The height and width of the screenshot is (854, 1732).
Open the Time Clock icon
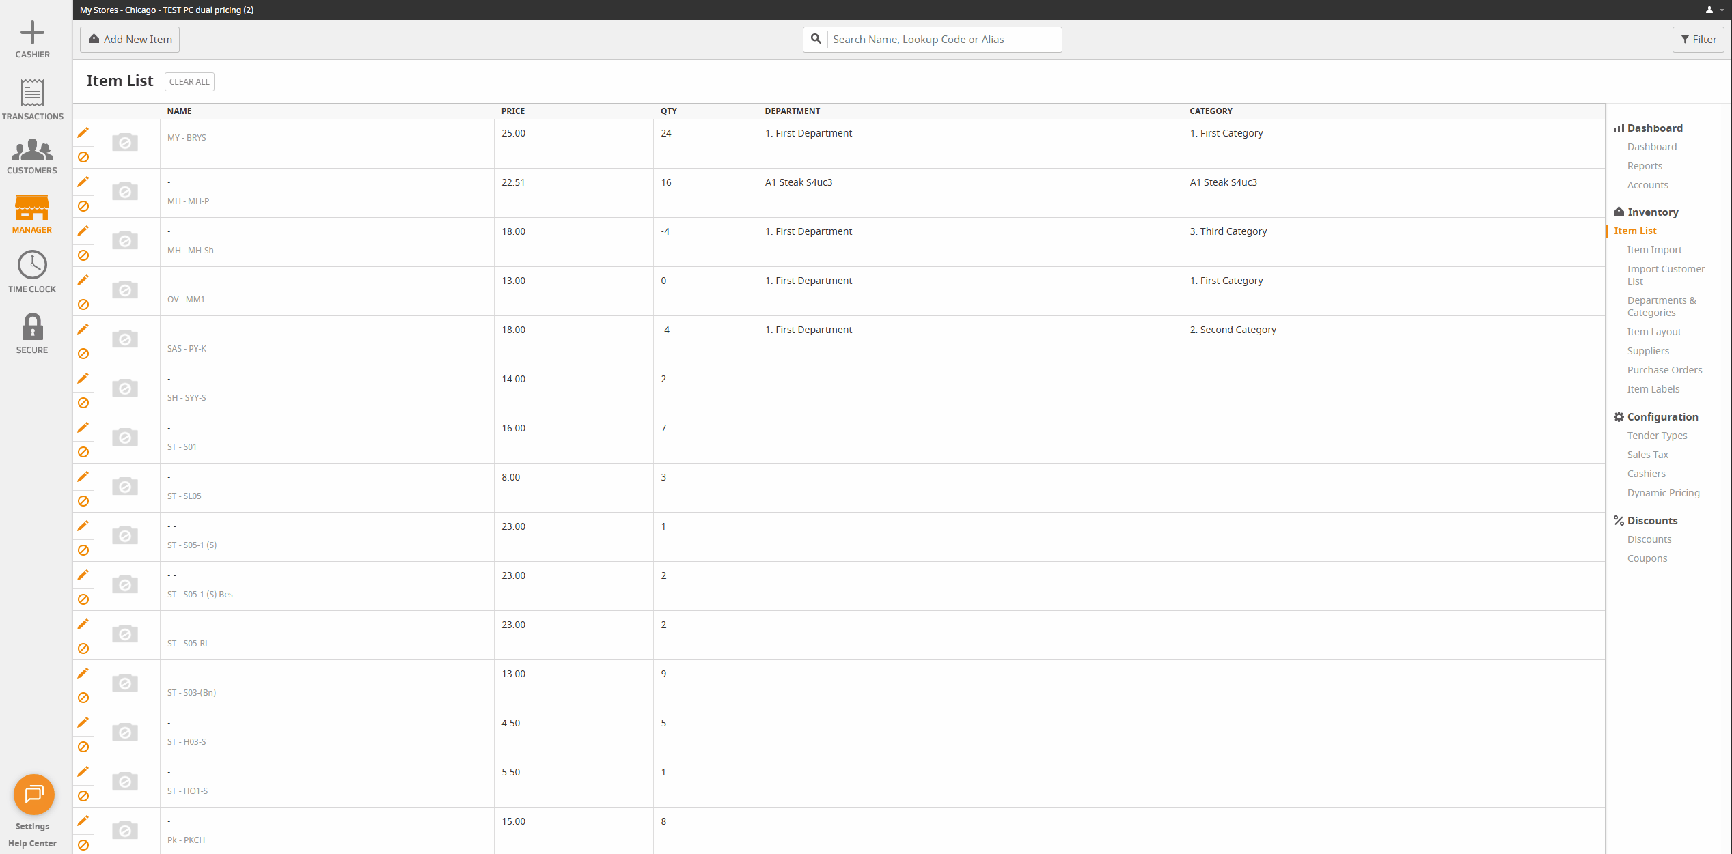32,265
